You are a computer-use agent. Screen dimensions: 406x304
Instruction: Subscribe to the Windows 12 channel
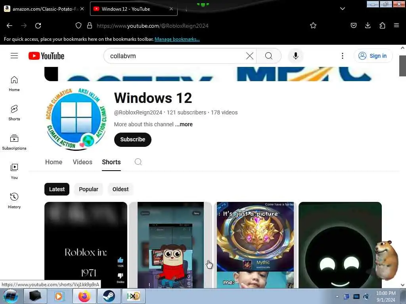coord(132,140)
